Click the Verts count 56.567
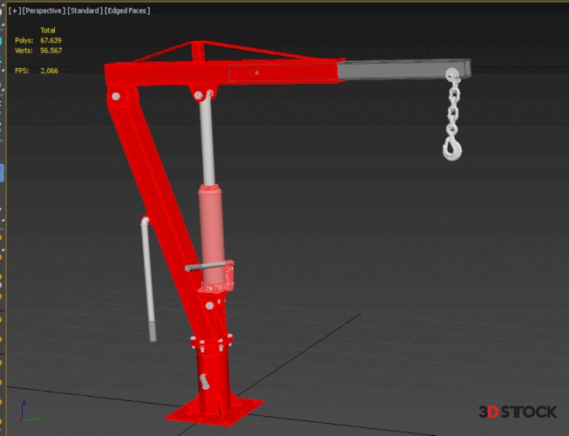This screenshot has height=436, width=569. [x=51, y=51]
